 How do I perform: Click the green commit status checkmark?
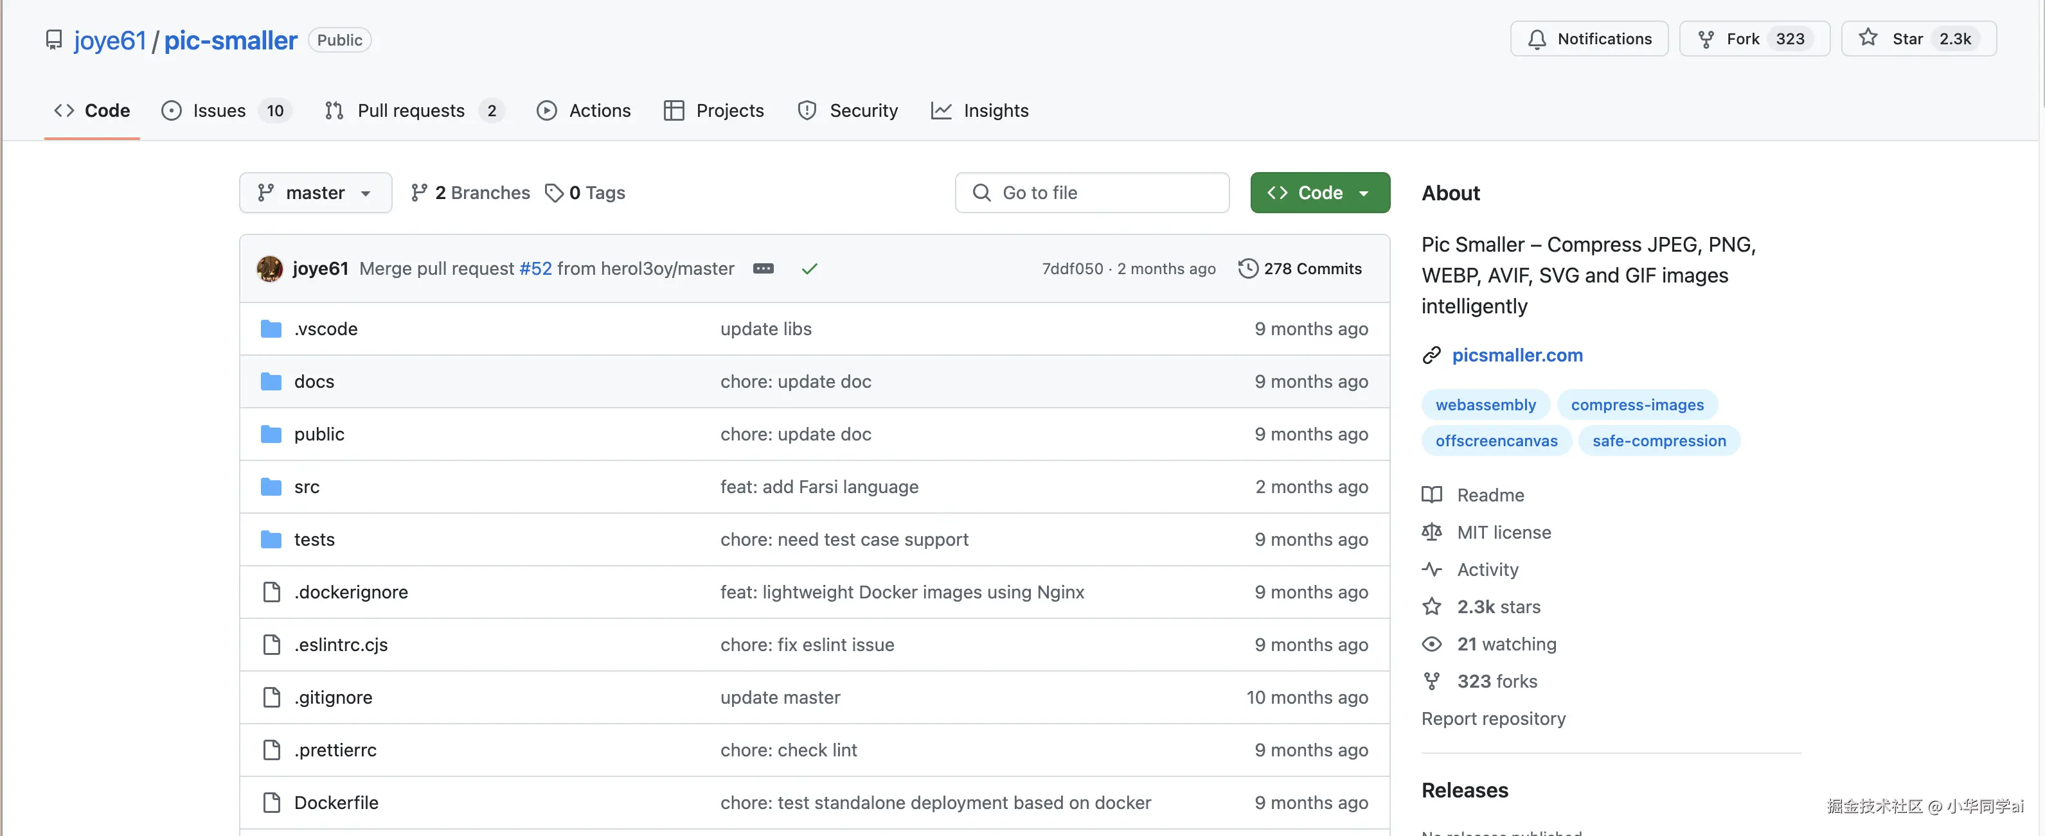point(809,269)
